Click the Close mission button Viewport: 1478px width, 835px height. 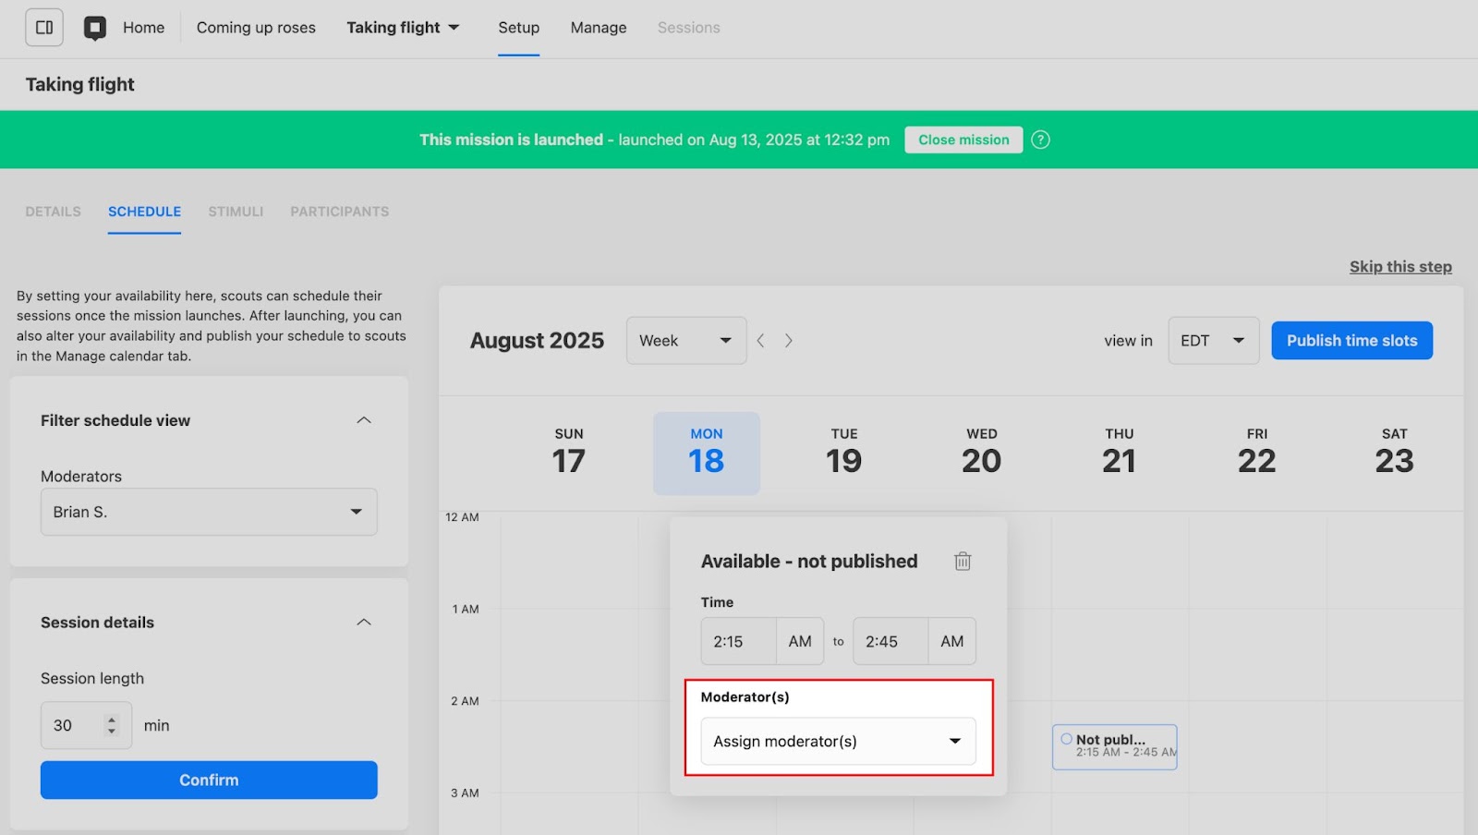click(963, 139)
